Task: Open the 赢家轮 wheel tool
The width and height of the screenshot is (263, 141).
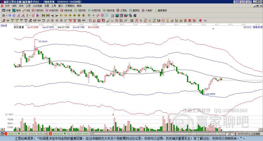Action: 134,10
